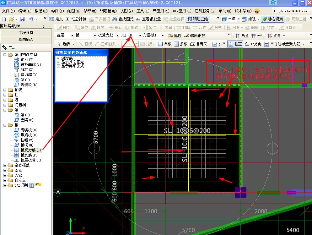The image size is (312, 235).
Task: Toggle the 钢筋三维 view button
Action: pyautogui.click(x=197, y=19)
